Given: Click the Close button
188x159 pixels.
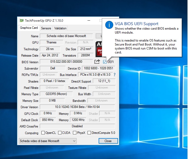Looking at the screenshot, I should [108, 141].
